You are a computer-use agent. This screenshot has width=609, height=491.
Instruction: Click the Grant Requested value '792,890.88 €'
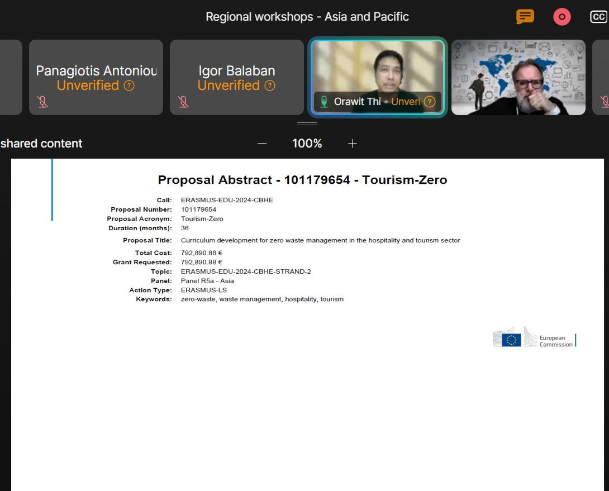(x=202, y=262)
